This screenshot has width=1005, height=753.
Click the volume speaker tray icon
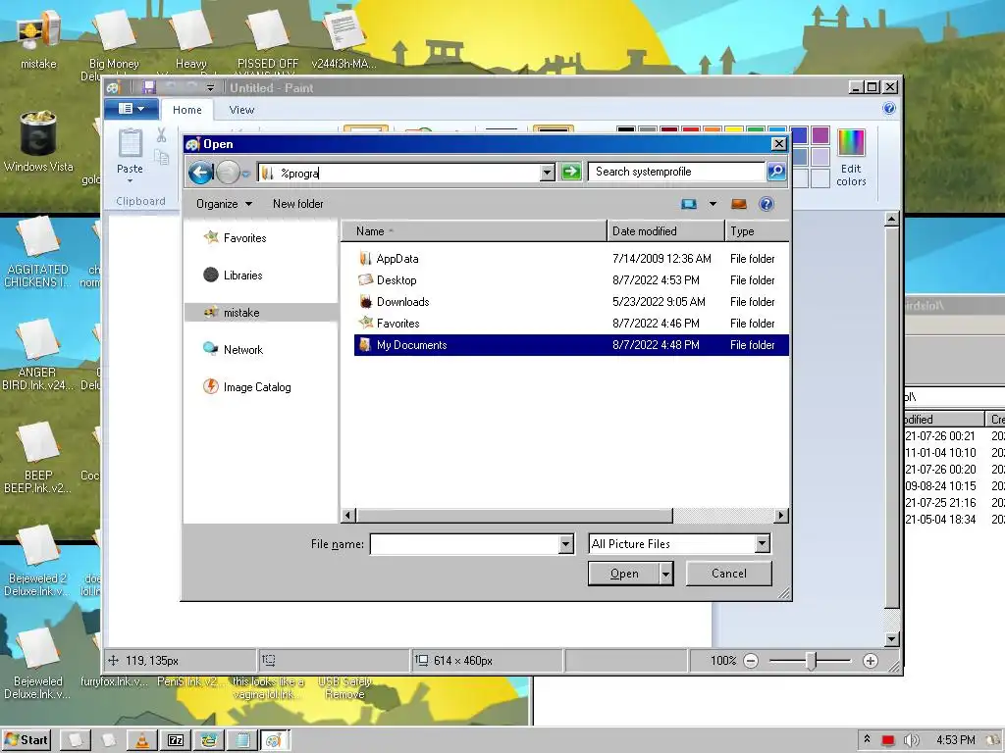pyautogui.click(x=910, y=740)
